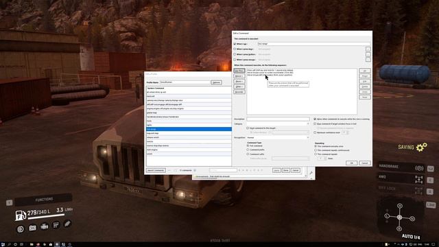This screenshot has height=247, width=439.
Task: Open the Category combo box
Action: tap(278, 123)
